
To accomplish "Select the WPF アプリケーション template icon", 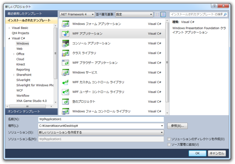I will pos(65,34).
